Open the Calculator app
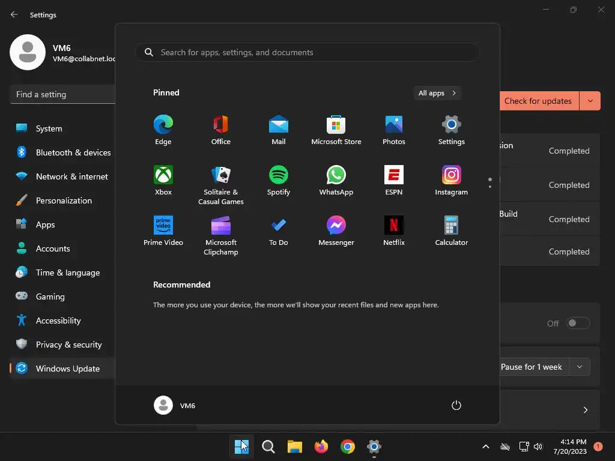 [x=452, y=231]
